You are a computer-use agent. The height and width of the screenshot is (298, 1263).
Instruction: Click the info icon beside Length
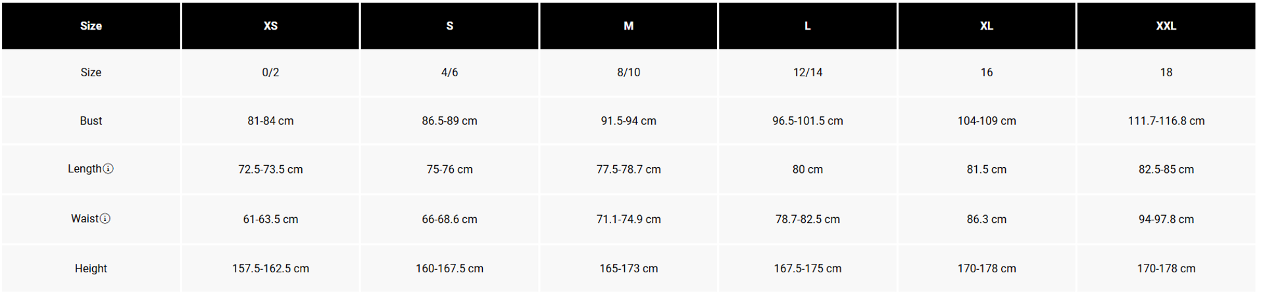109,169
